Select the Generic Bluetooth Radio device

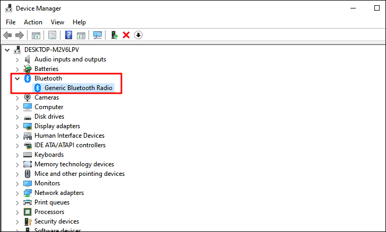[x=78, y=88]
